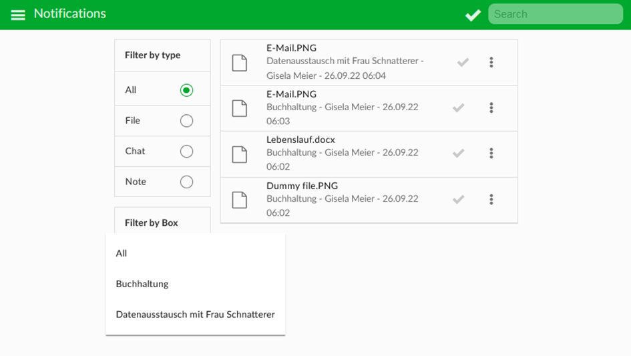
Task: Mark Lebenslauf.docx notification as read
Action: (458, 153)
